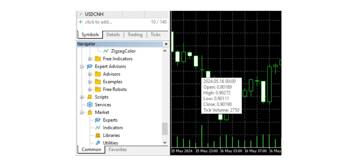Switch to the Ticks tab
The width and height of the screenshot is (357, 167).
click(x=155, y=35)
